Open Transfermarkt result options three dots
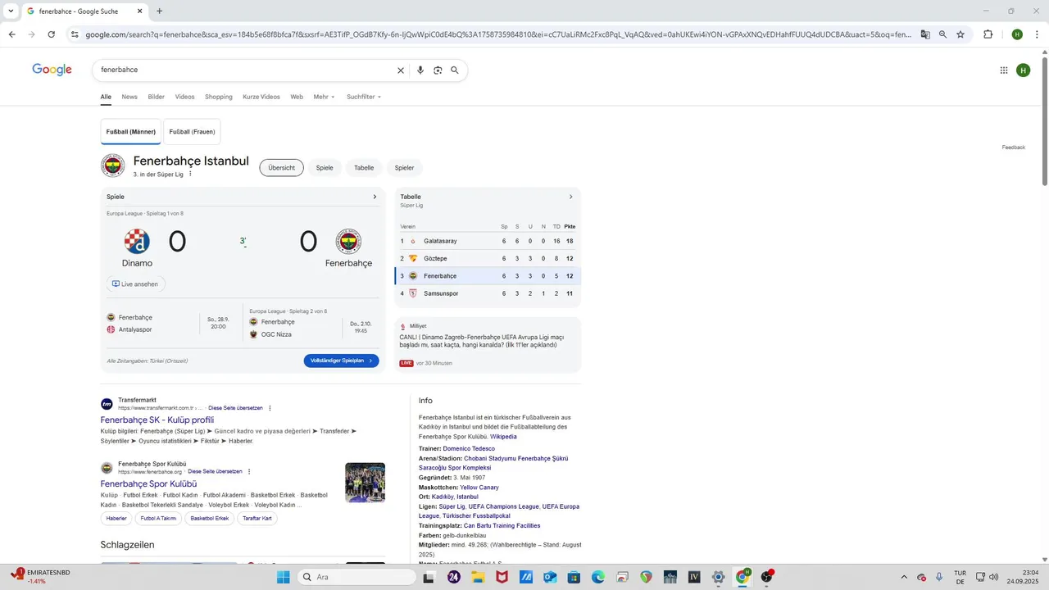 click(270, 408)
